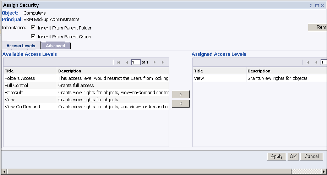Click Title column header in Available Access Levels
The image size is (327, 175).
(x=30, y=71)
